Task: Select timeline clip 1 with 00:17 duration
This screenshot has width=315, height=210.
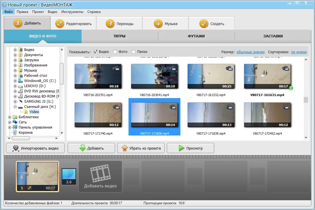Action: pos(37,176)
